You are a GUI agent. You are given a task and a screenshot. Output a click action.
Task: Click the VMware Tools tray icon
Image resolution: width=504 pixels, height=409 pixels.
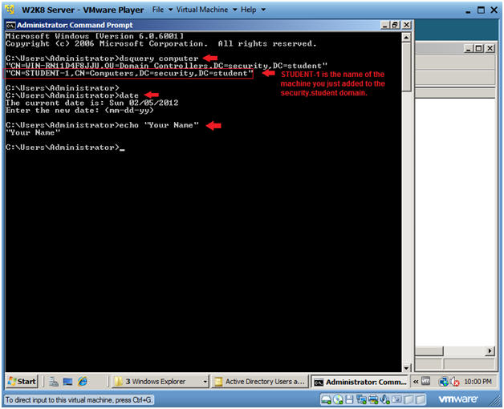425,381
